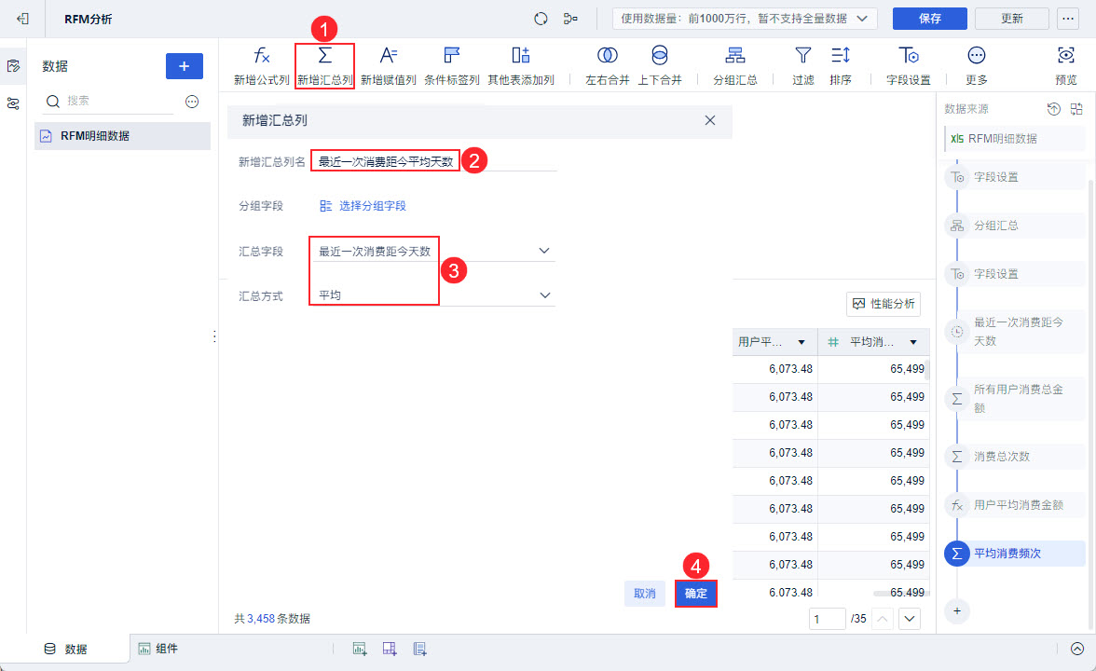Viewport: 1096px width, 671px height.
Task: Select the first 字段设置 step
Action: tap(1014, 177)
